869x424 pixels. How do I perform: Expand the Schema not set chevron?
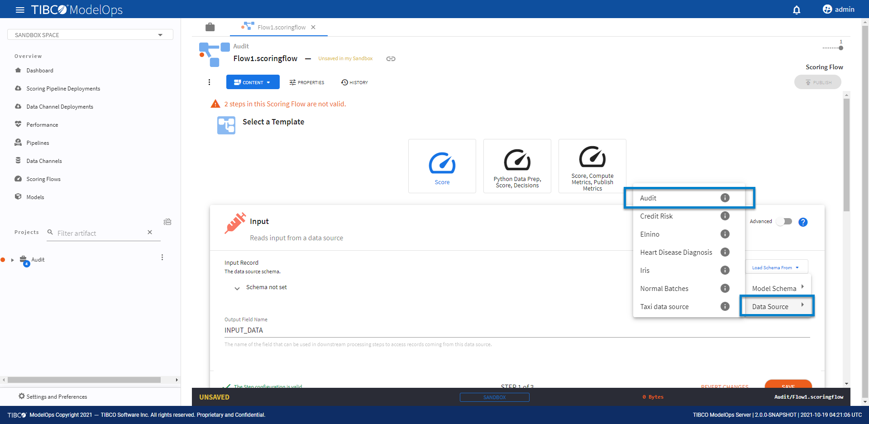pyautogui.click(x=237, y=288)
